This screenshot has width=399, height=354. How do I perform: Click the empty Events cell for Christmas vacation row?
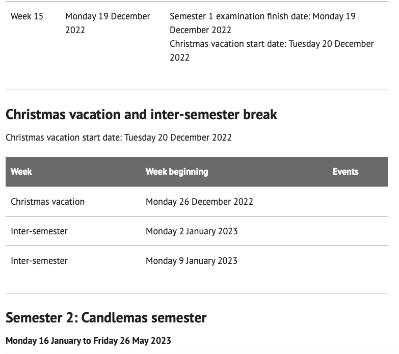(357, 202)
